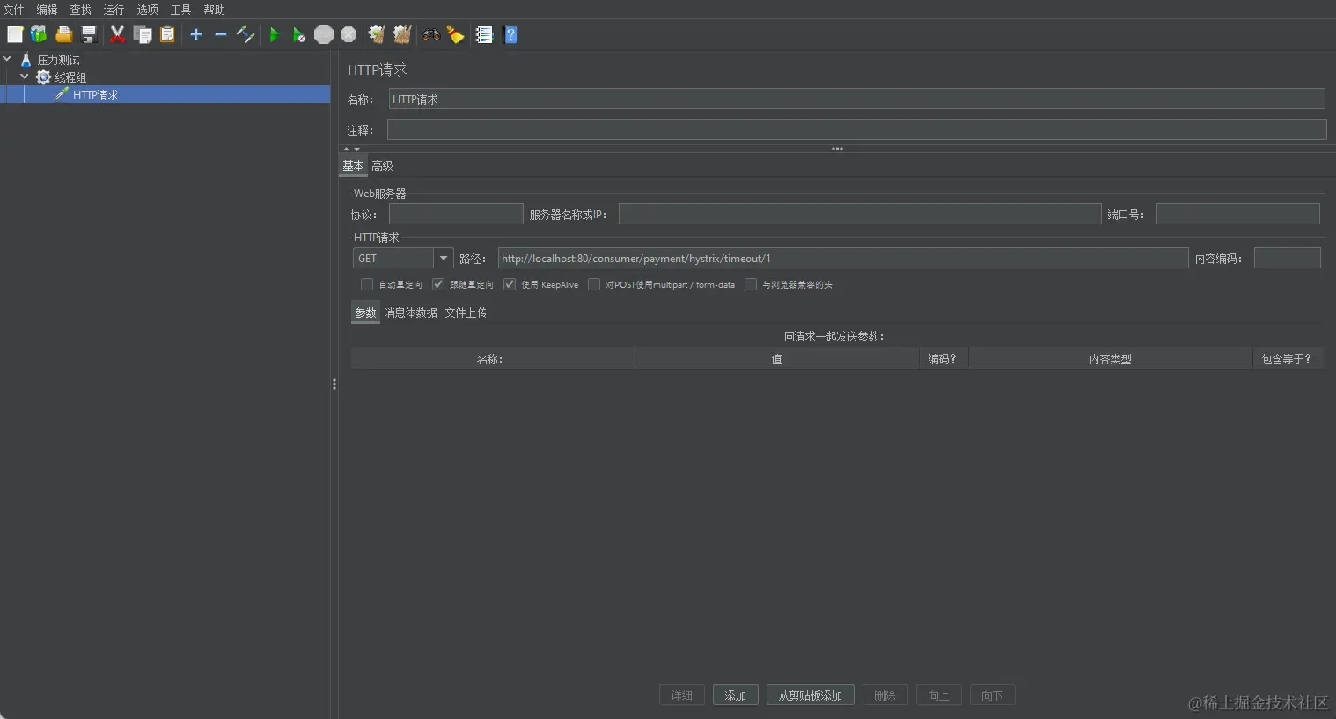1336x719 pixels.
Task: Switch to the 基本 tab
Action: (353, 165)
